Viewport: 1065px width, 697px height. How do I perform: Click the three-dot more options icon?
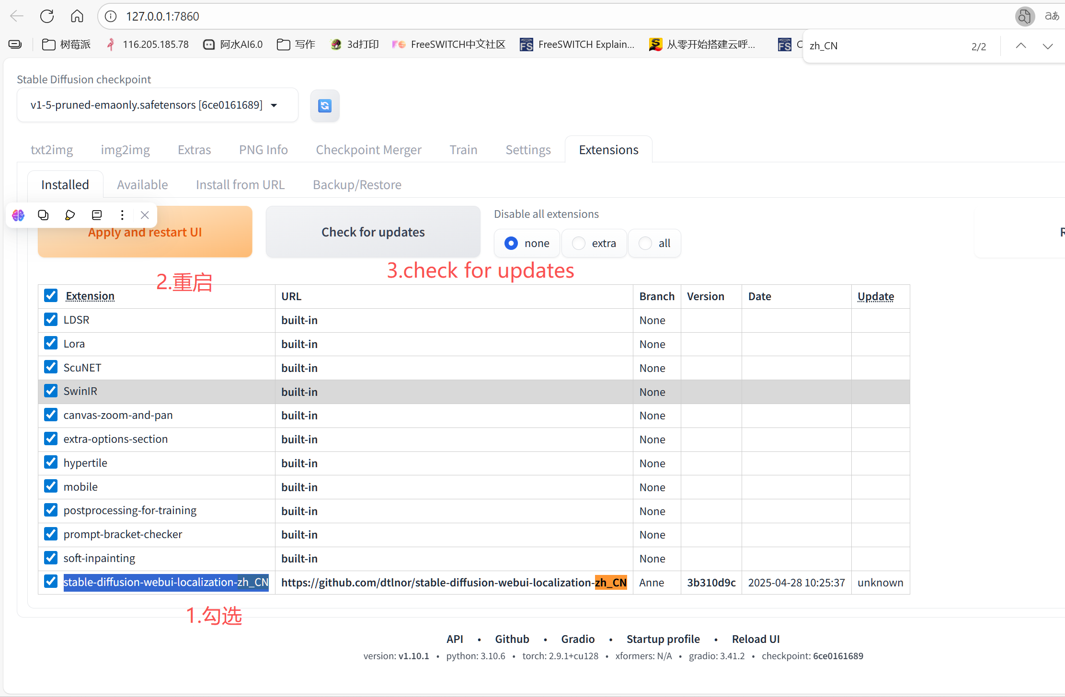tap(122, 215)
